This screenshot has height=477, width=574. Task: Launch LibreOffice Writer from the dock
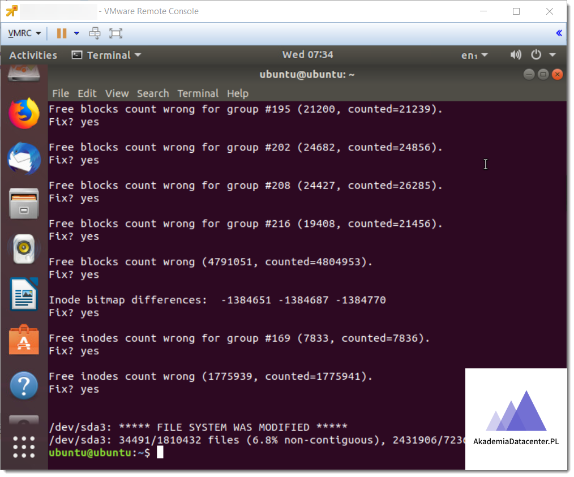point(24,294)
